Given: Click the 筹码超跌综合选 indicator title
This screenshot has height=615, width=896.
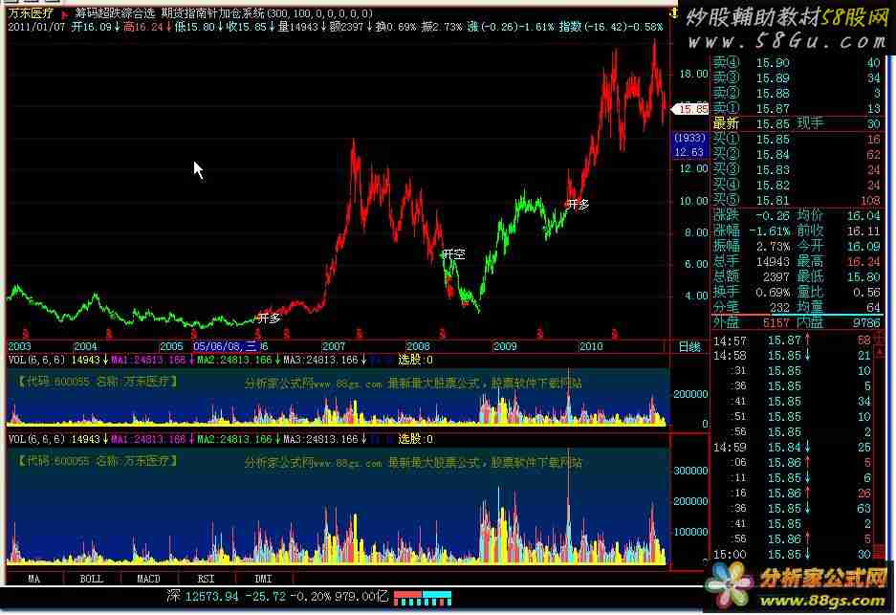Looking at the screenshot, I should tap(115, 13).
